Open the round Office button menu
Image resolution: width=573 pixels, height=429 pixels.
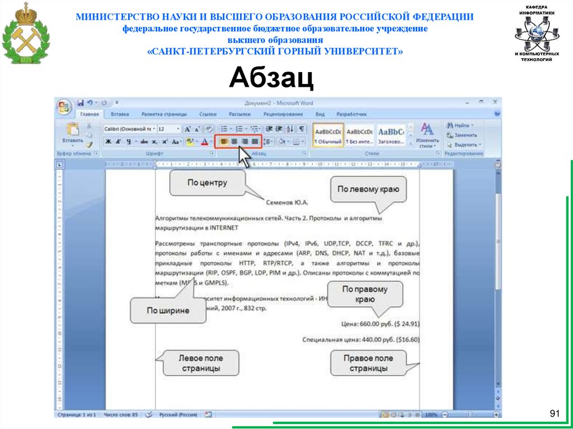tap(64, 107)
